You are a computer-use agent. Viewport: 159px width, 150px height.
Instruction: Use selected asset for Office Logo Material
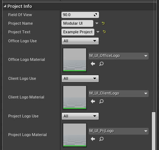[x=93, y=64]
